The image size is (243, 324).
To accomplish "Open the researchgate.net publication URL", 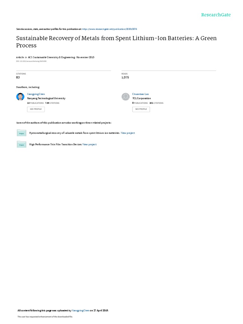I will click(x=109, y=29).
